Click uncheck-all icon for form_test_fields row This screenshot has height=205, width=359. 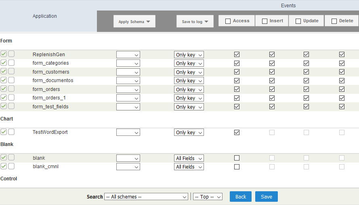pyautogui.click(x=11, y=106)
